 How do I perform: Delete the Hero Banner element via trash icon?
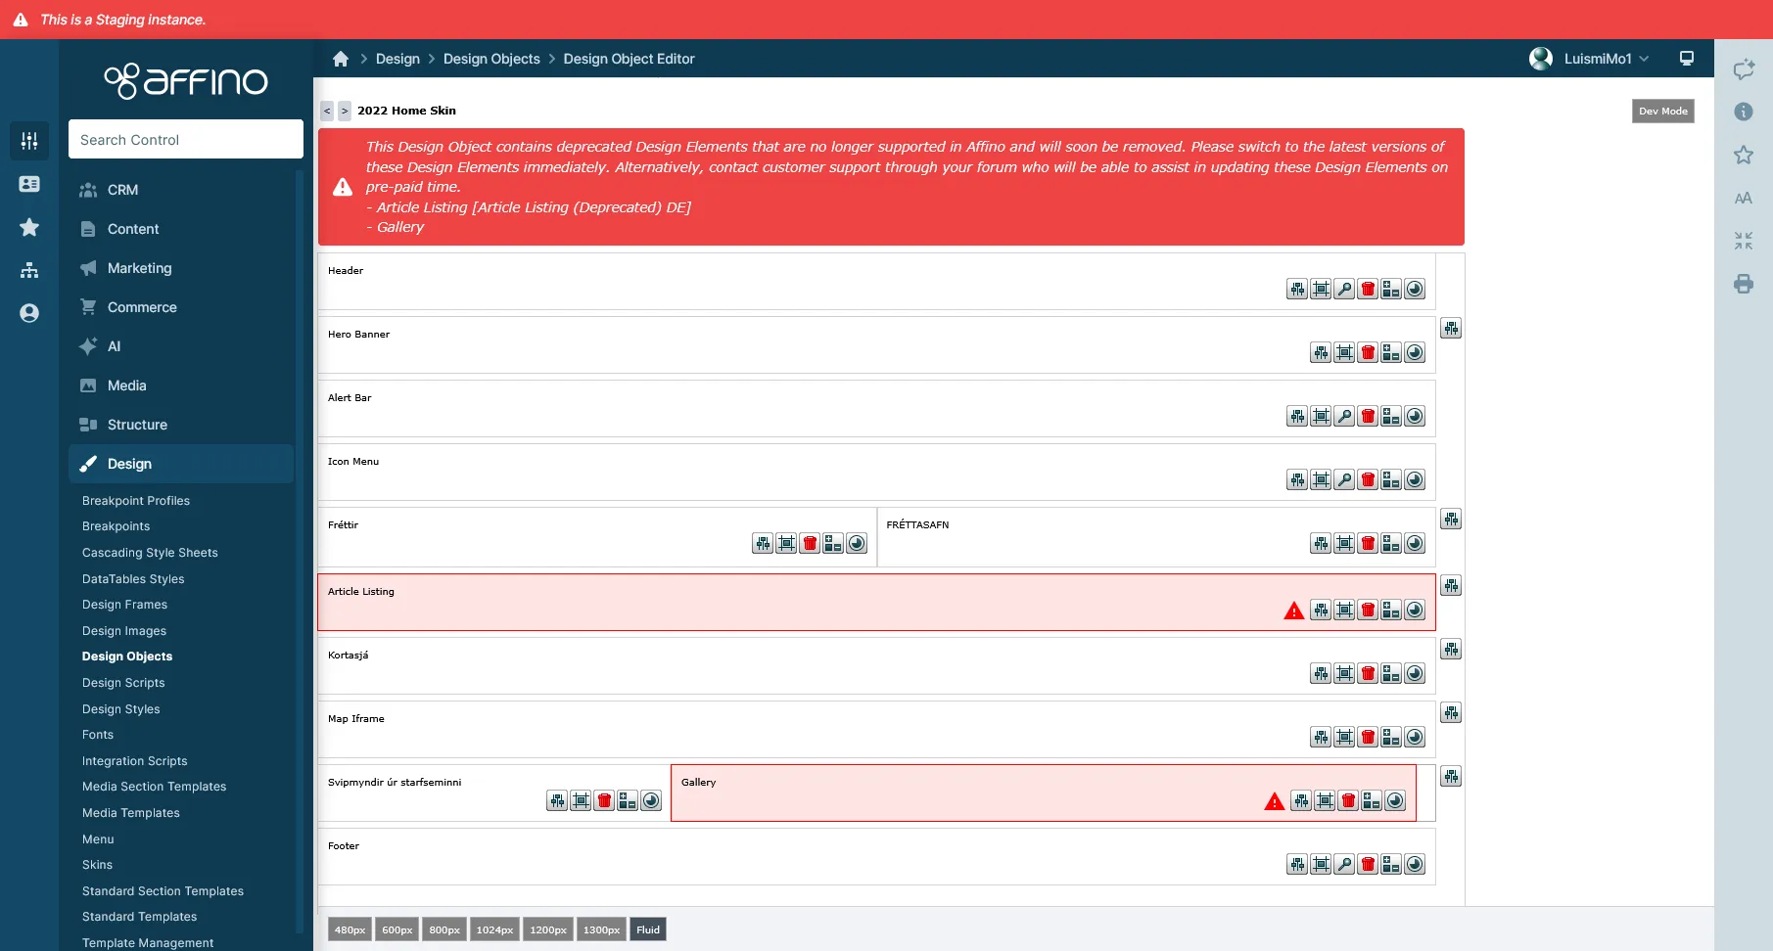(1368, 352)
